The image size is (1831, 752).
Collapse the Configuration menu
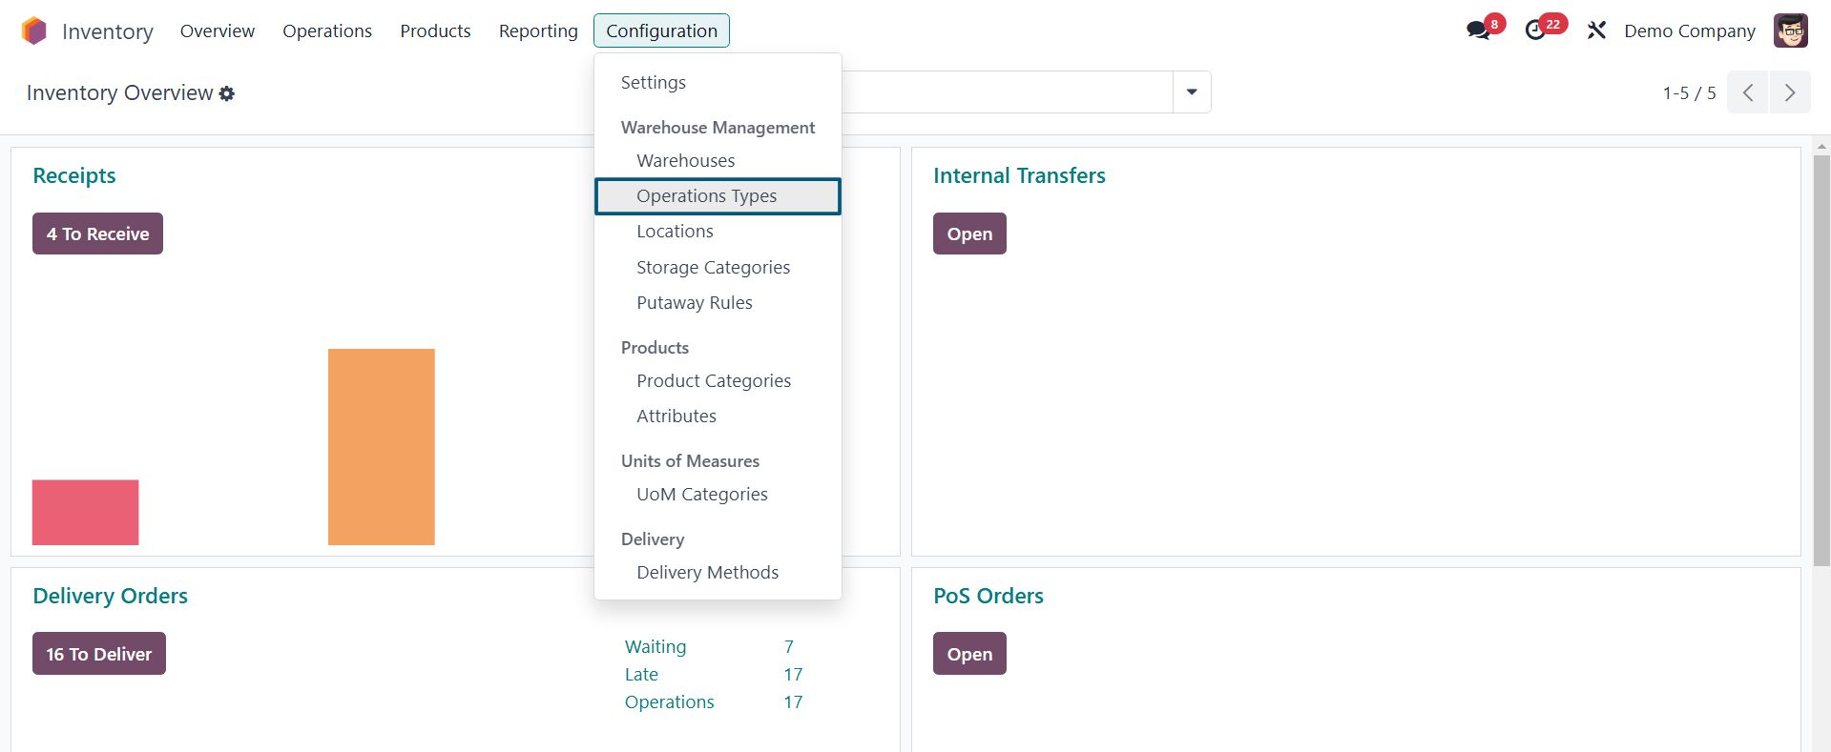(x=661, y=30)
